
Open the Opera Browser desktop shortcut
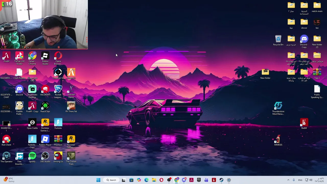click(x=58, y=58)
